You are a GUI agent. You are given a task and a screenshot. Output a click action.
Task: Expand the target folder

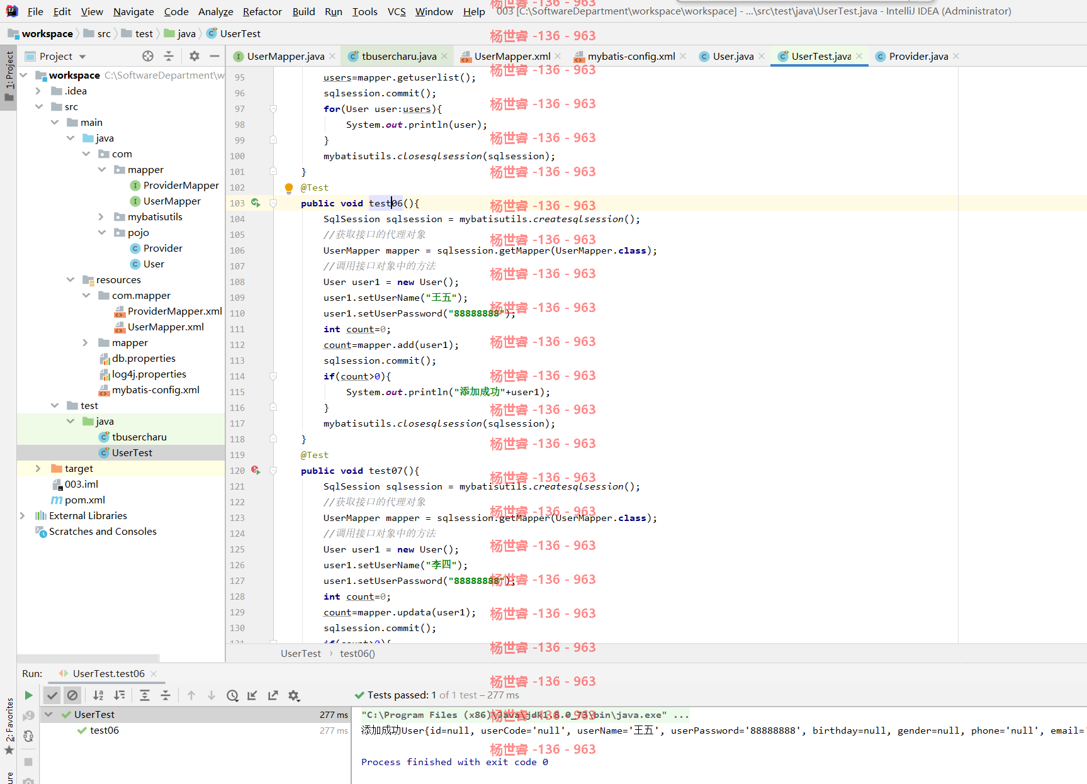[x=38, y=468]
